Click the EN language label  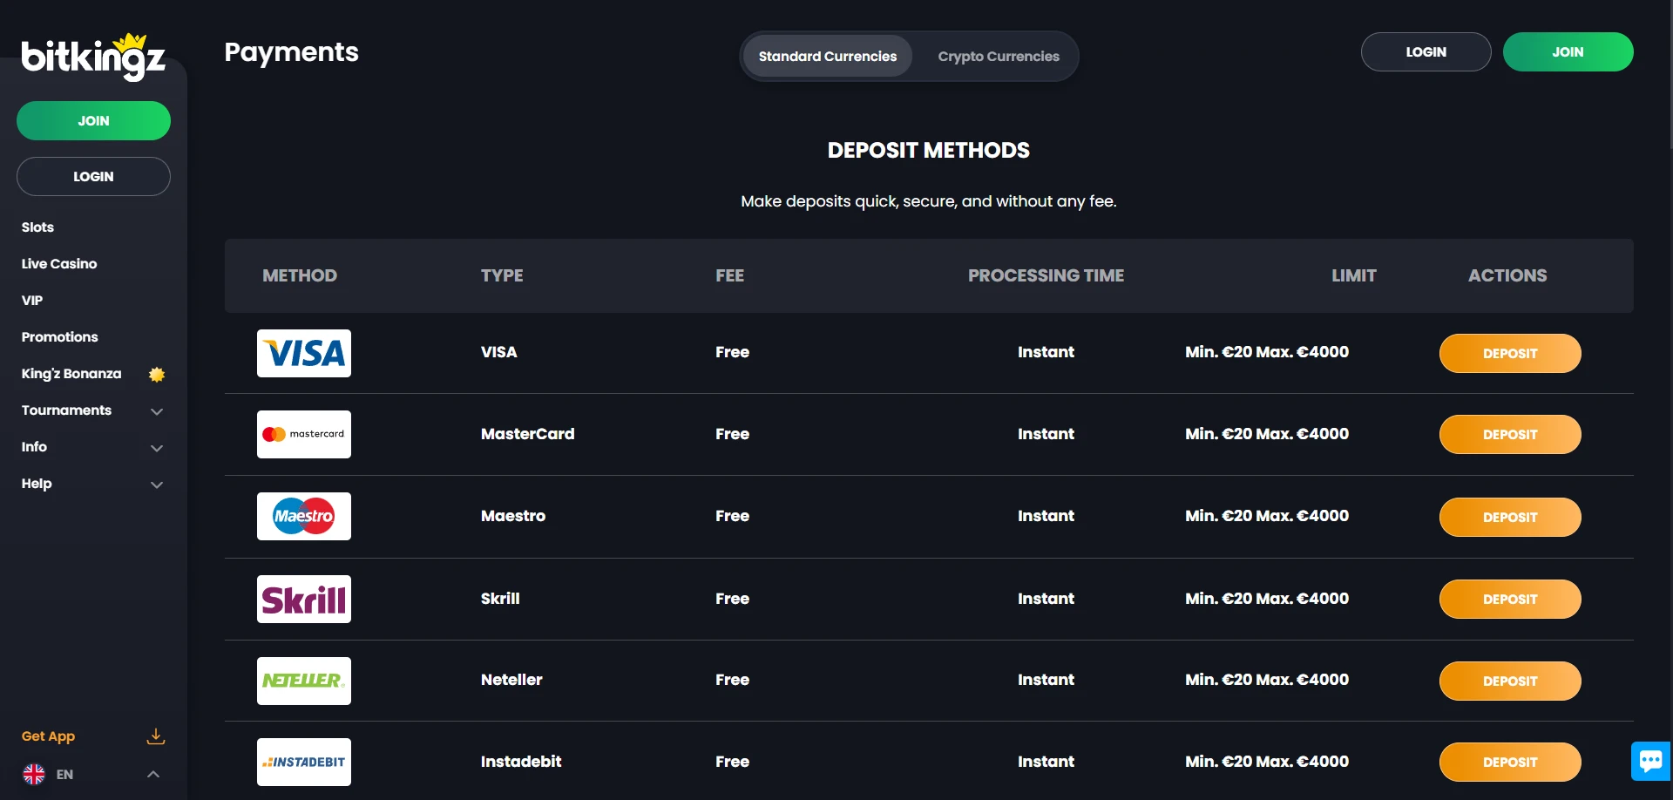(x=64, y=775)
